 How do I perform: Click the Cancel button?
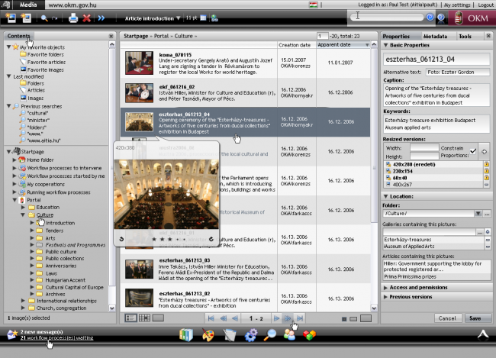tap(447, 318)
